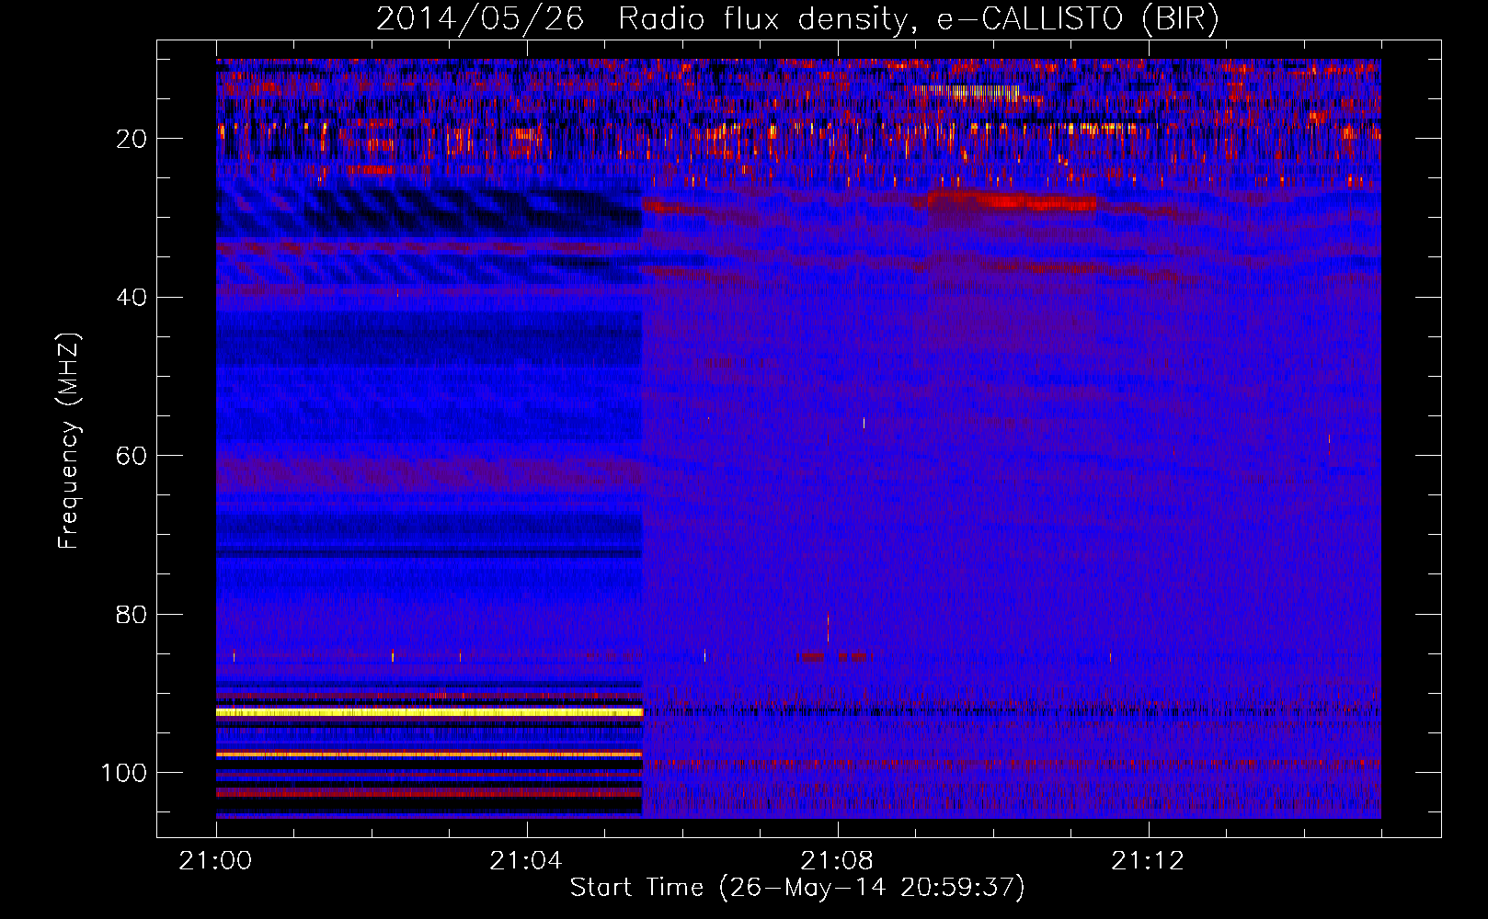Click the '100' frequency tick label
Viewport: 1488px width, 919px height.
[124, 773]
